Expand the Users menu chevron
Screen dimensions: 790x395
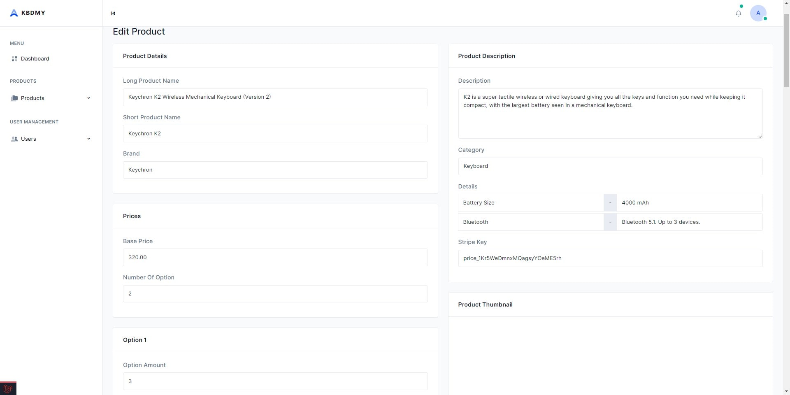coord(88,139)
